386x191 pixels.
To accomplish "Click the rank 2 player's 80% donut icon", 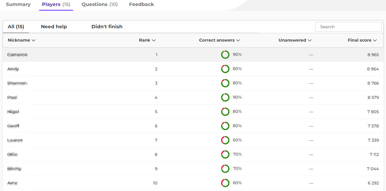I will click(225, 69).
